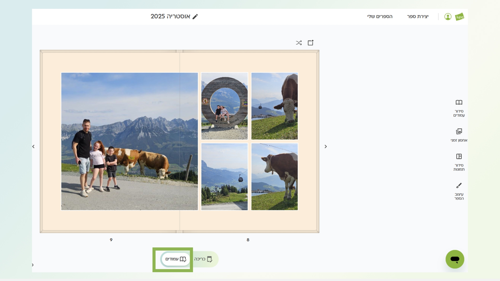The height and width of the screenshot is (281, 500).
Task: Edit book title with pencil icon
Action: pyautogui.click(x=195, y=17)
